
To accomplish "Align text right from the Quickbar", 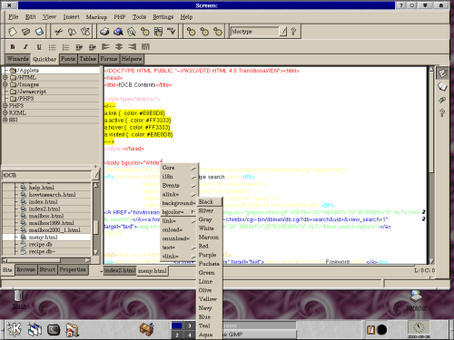I will 133,47.
